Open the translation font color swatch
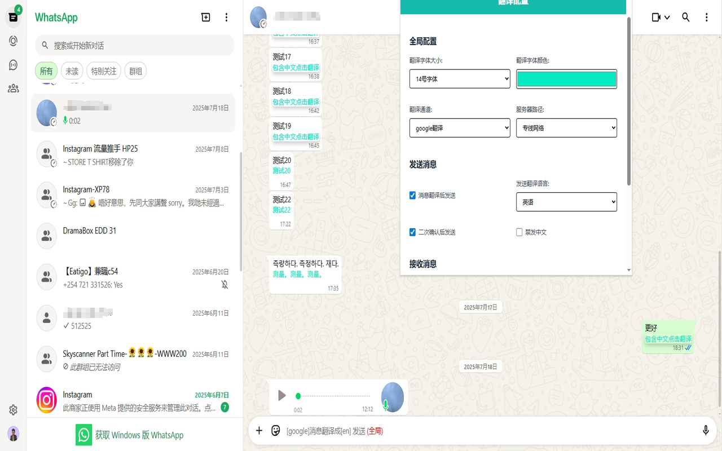Image resolution: width=722 pixels, height=451 pixels. [x=566, y=79]
